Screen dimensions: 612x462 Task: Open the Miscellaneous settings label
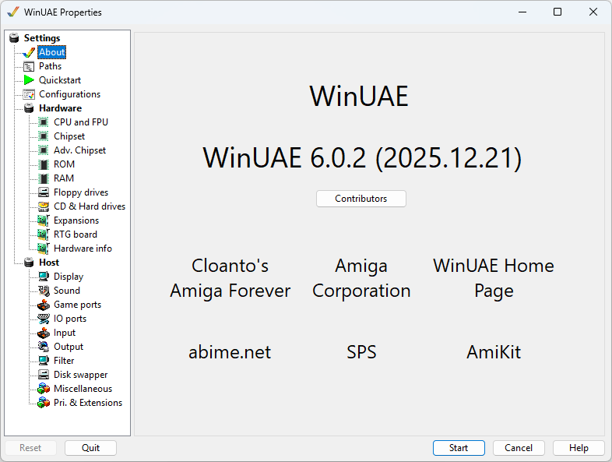point(83,389)
